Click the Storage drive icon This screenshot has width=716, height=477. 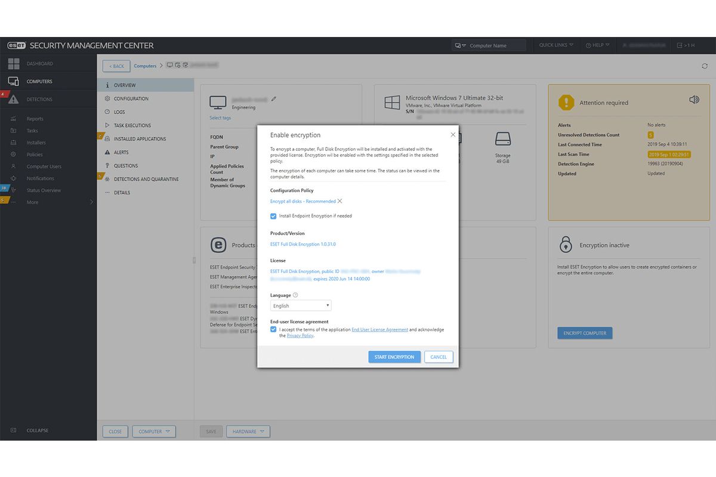(503, 139)
